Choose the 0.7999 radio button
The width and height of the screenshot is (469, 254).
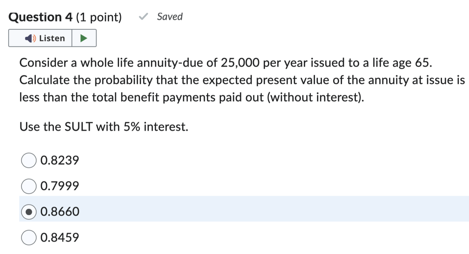tap(29, 186)
